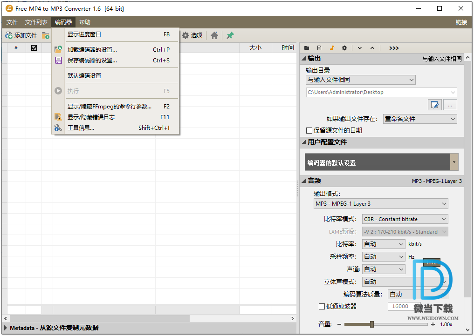Click the folder icon in right panel toolbar
Screen dimensions: 474x336
point(307,48)
